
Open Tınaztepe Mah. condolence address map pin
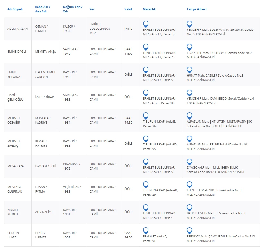[x=190, y=47]
